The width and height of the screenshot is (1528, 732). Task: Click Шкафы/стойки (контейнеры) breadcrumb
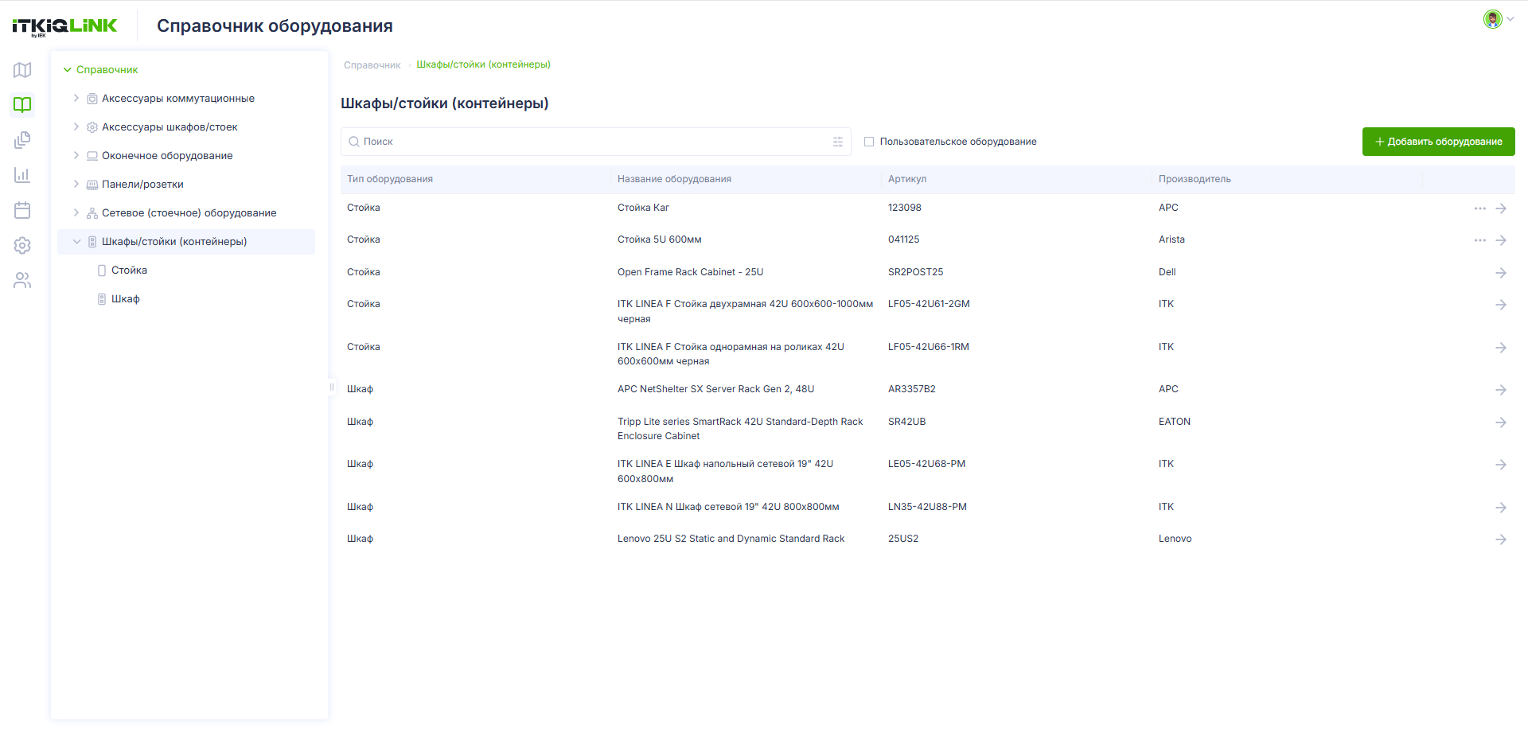(x=483, y=64)
